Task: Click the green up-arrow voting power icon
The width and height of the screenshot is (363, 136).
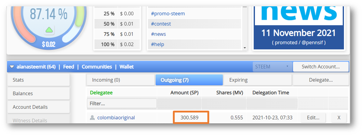Action: [x=49, y=30]
